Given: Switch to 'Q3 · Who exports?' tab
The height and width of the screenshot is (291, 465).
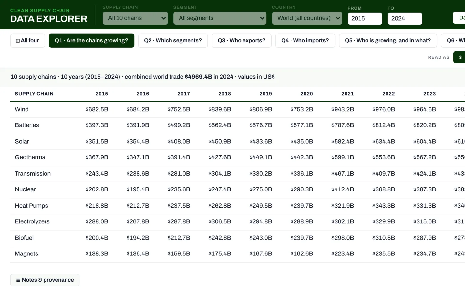Looking at the screenshot, I should (x=241, y=40).
